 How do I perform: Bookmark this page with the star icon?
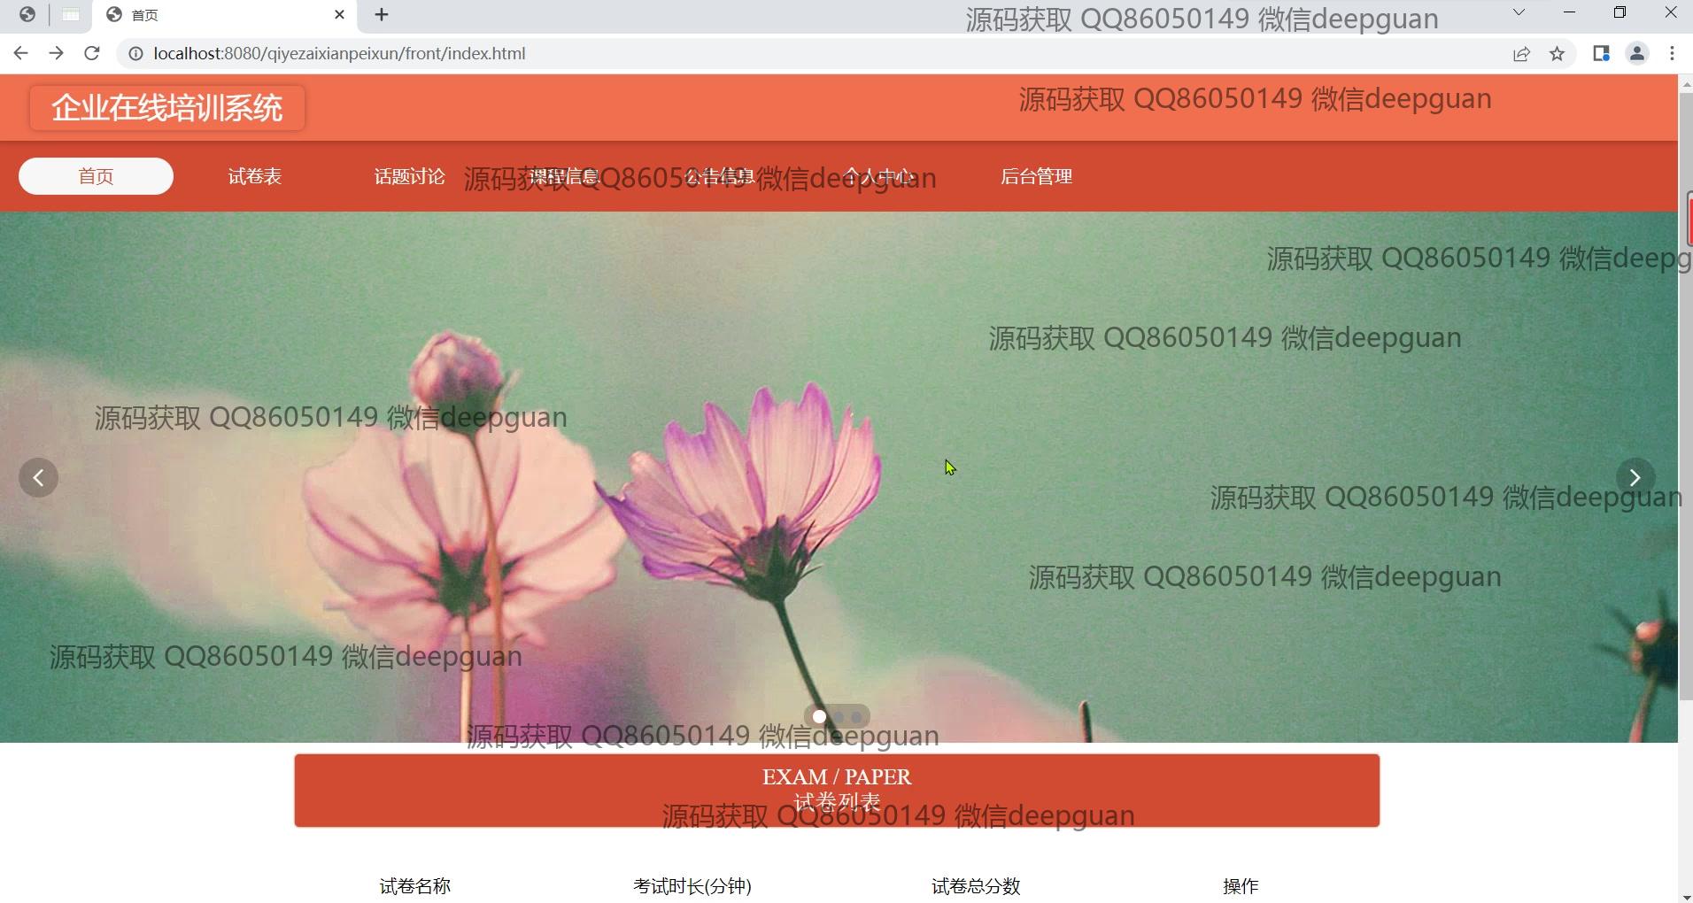pyautogui.click(x=1558, y=54)
